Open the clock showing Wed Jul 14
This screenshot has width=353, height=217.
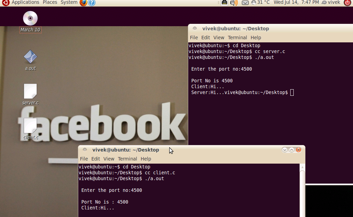[296, 2]
